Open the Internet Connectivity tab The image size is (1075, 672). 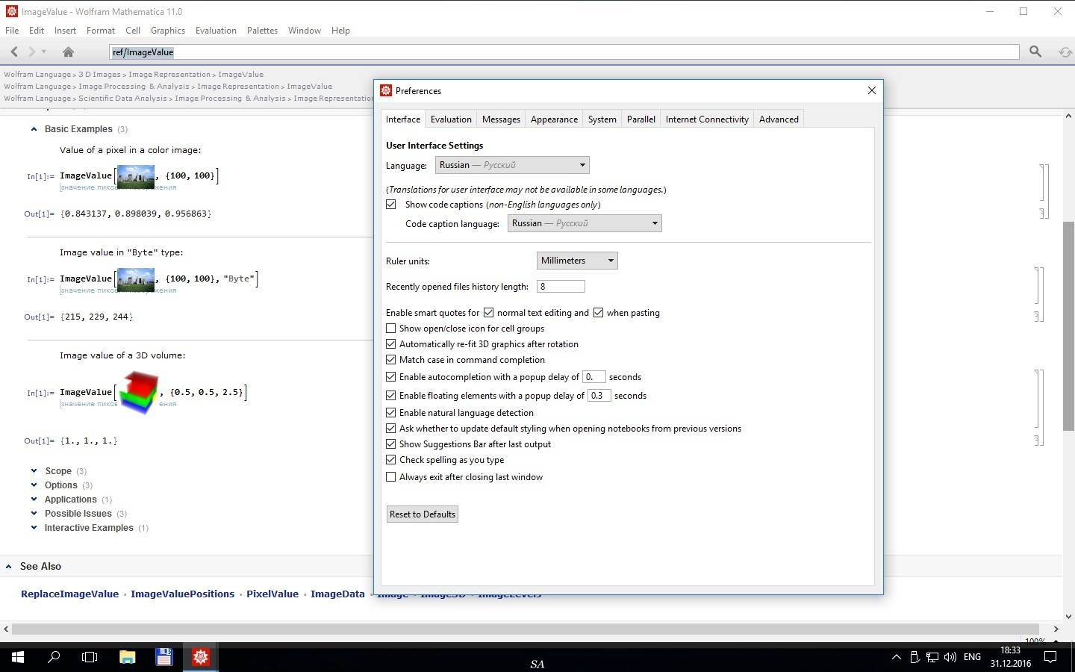point(707,119)
